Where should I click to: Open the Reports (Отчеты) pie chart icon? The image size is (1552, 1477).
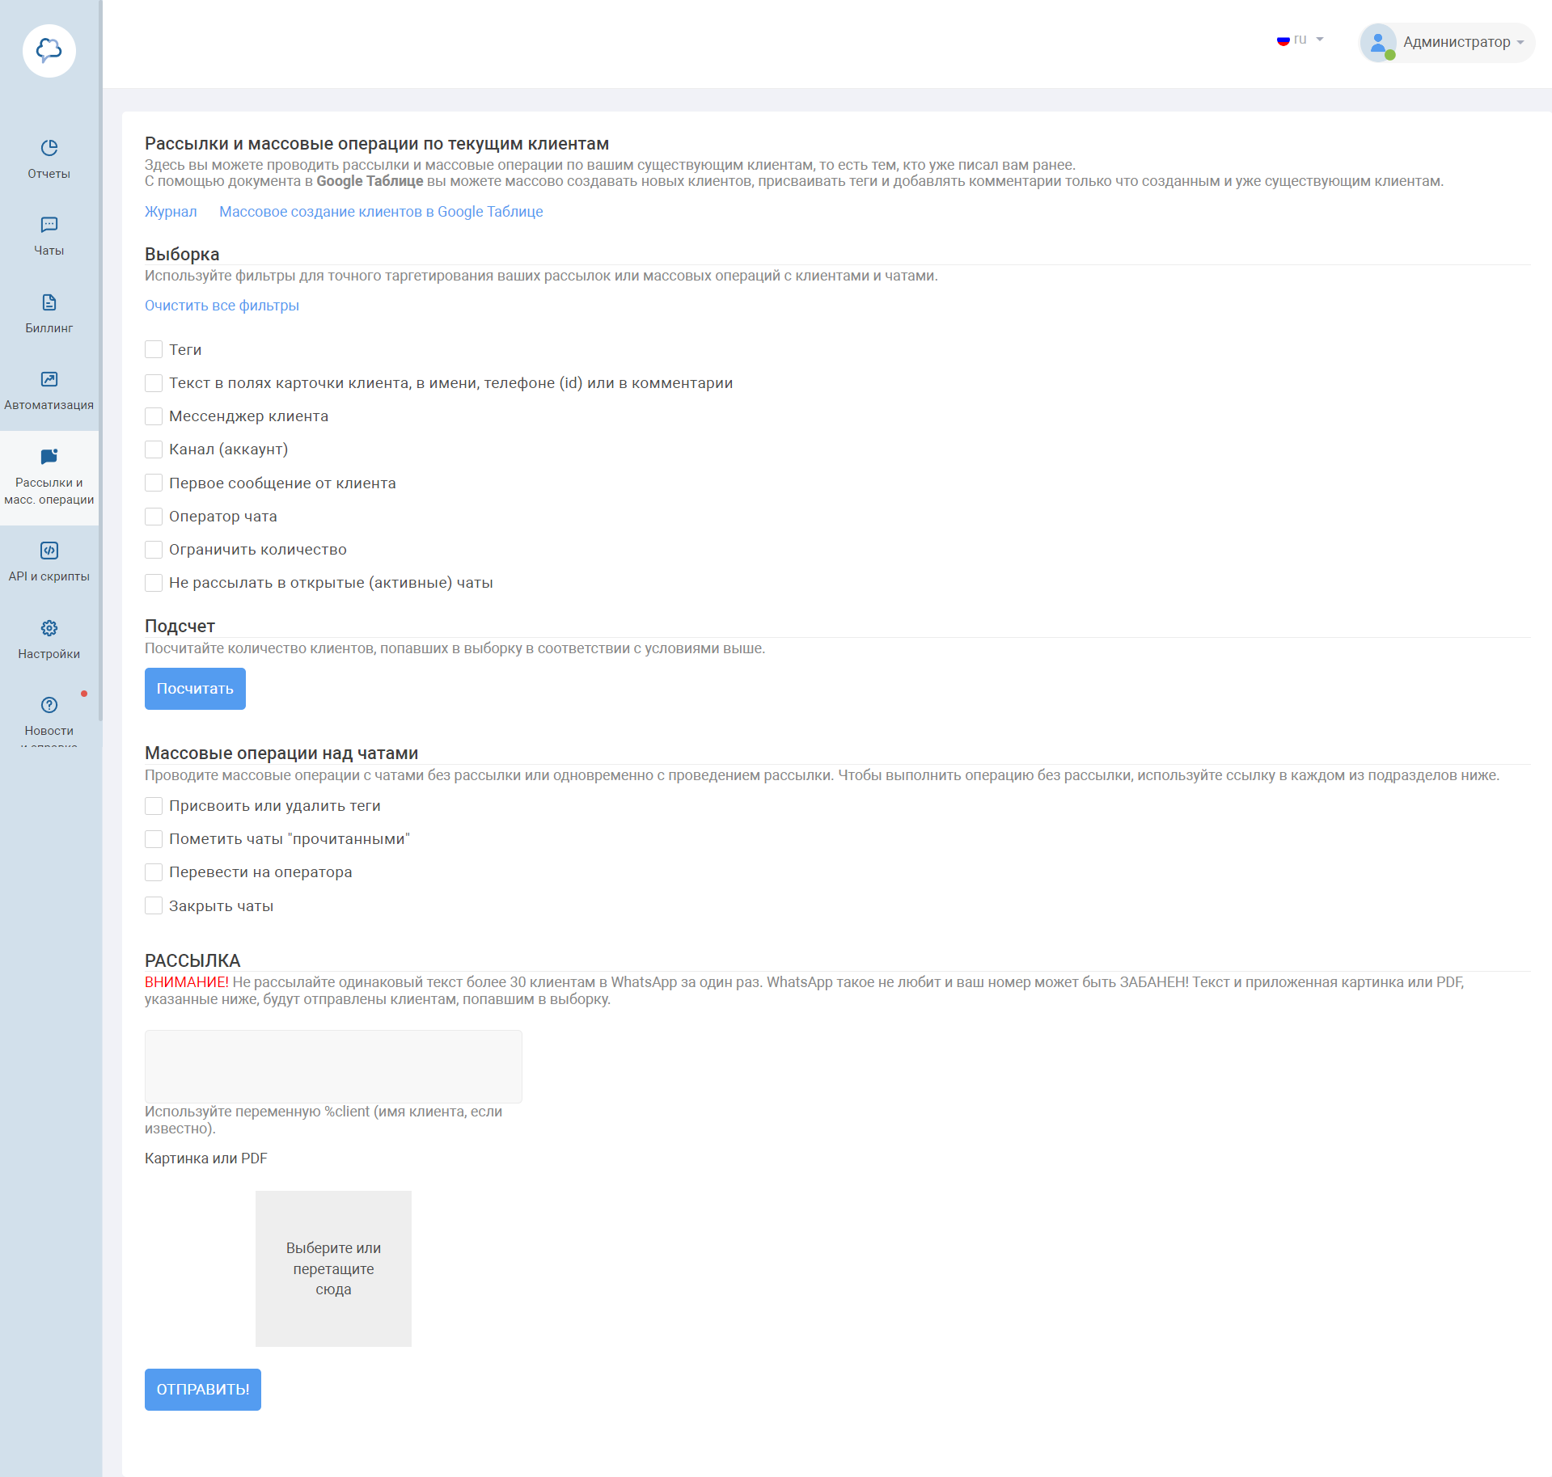pyautogui.click(x=49, y=148)
